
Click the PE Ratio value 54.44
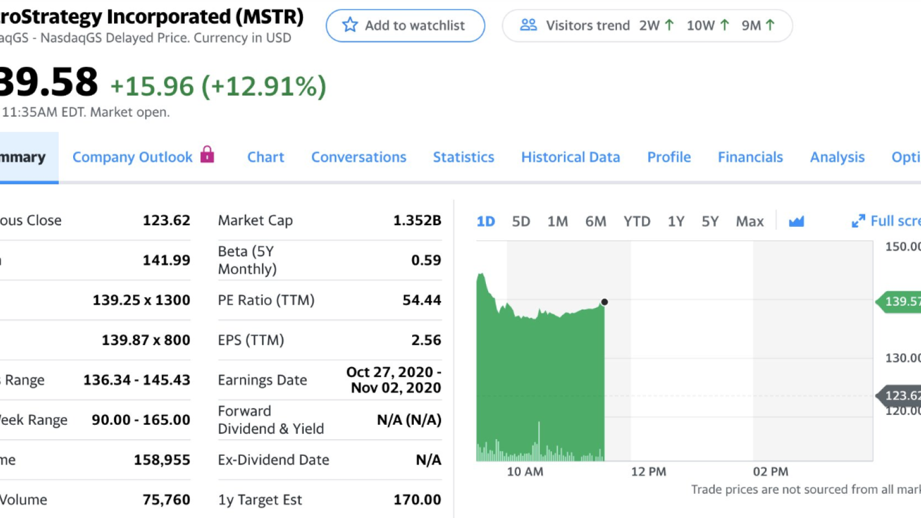click(421, 300)
